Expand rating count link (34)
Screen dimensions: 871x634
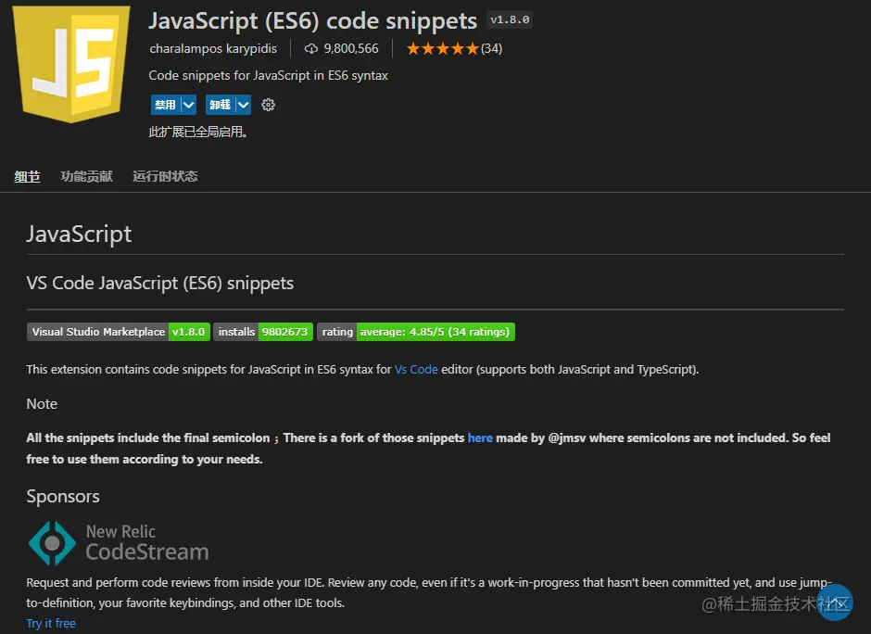[x=489, y=48]
